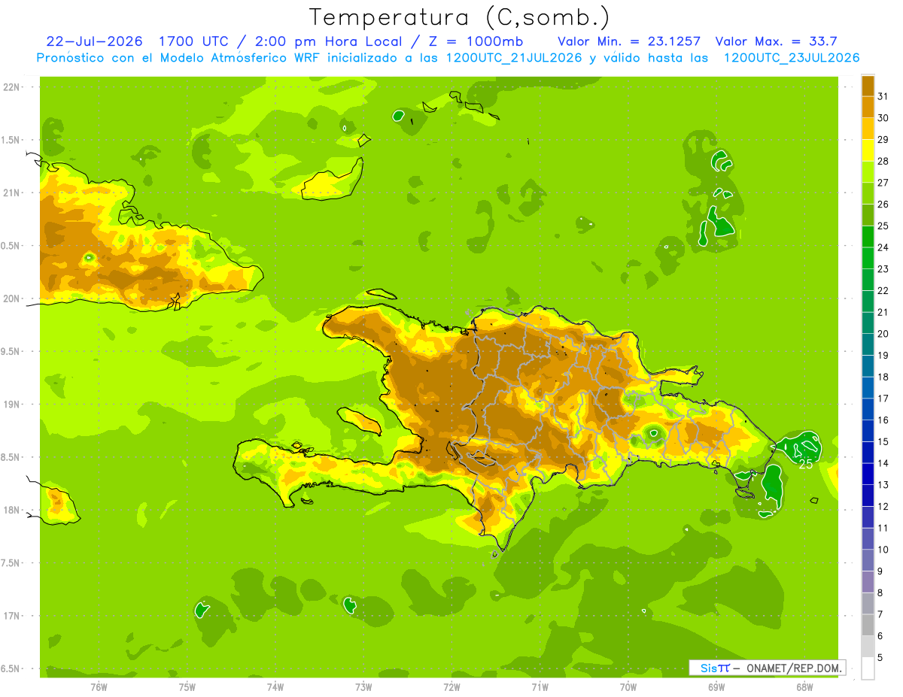
Task: Select the legend value 5
Action: coord(880,659)
